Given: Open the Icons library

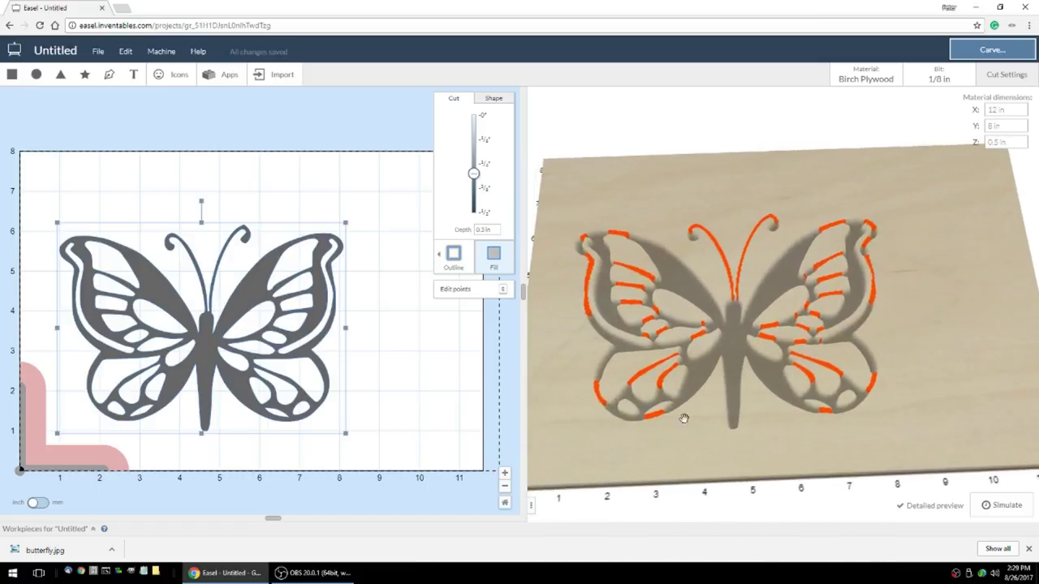Looking at the screenshot, I should pyautogui.click(x=170, y=75).
